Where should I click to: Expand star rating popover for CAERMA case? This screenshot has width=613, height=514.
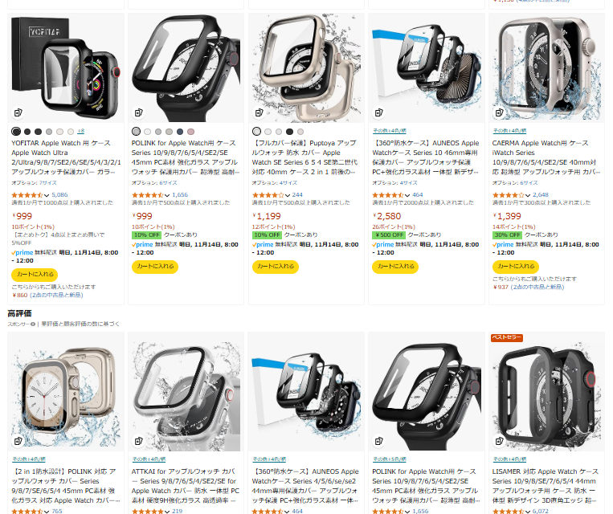click(x=527, y=195)
